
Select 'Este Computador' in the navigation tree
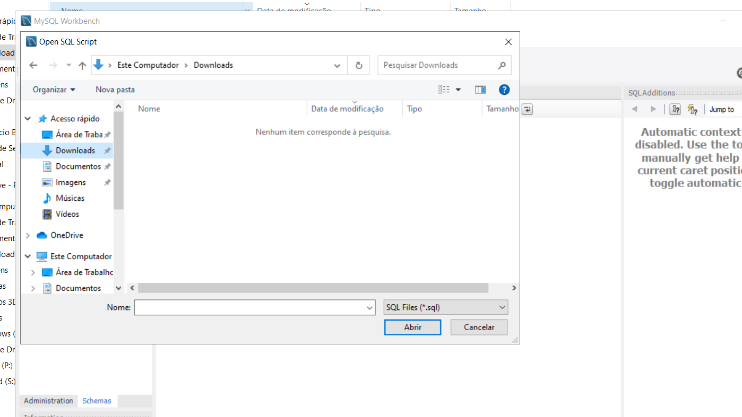tap(81, 256)
